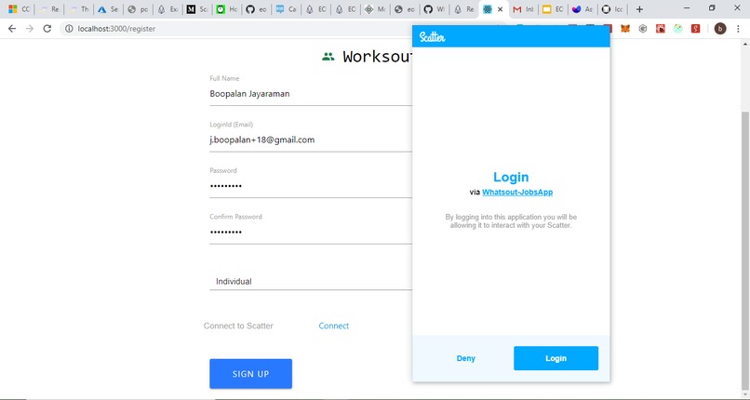Click the SIGN UP button
The image size is (750, 400).
tap(250, 374)
